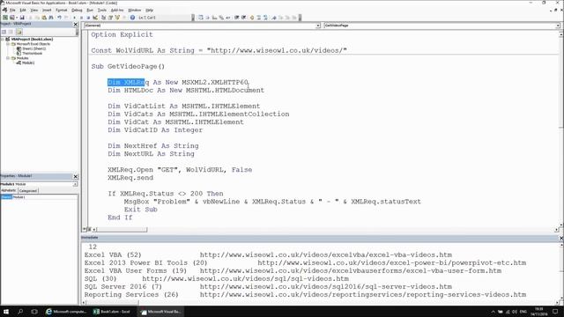Open the Insert UserForm dropdown arrow
564x317 pixels.
click(x=17, y=18)
